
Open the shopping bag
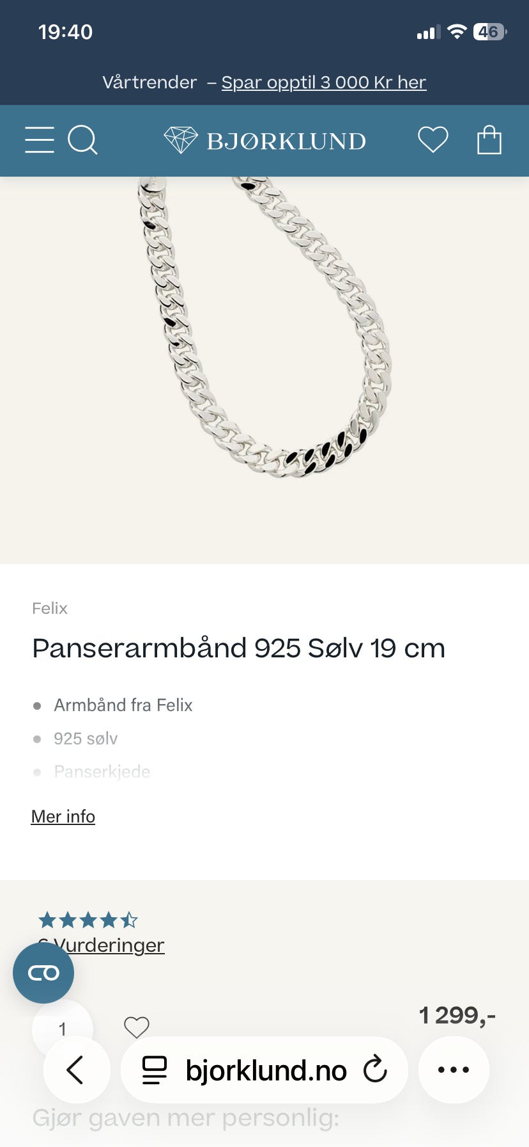point(489,140)
